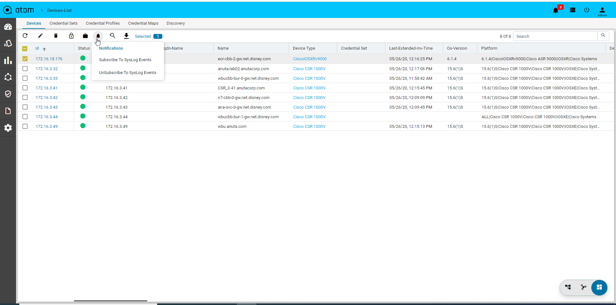The image size is (616, 305).
Task: Click the pencil edit icon
Action: [x=40, y=36]
